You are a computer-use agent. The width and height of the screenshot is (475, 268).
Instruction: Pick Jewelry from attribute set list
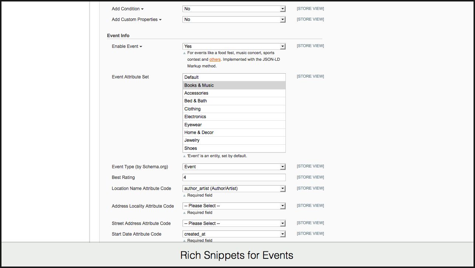point(234,140)
